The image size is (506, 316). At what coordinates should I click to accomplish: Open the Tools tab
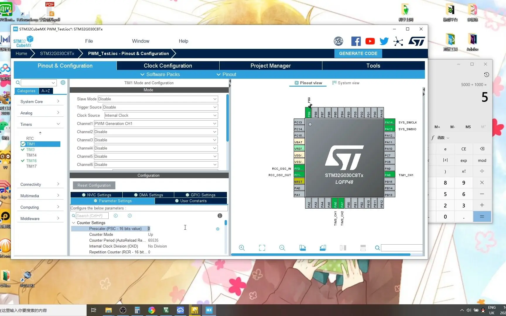(373, 66)
